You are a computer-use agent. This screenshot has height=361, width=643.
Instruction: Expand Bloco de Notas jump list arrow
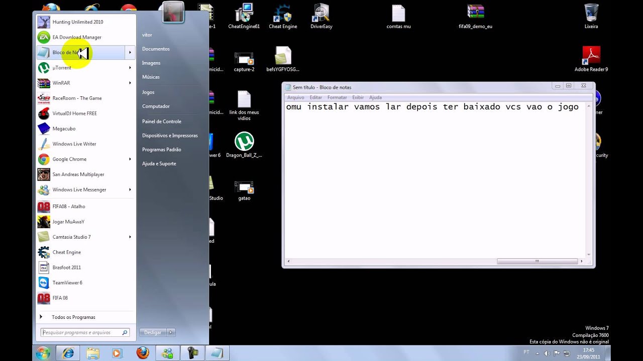[x=130, y=52]
